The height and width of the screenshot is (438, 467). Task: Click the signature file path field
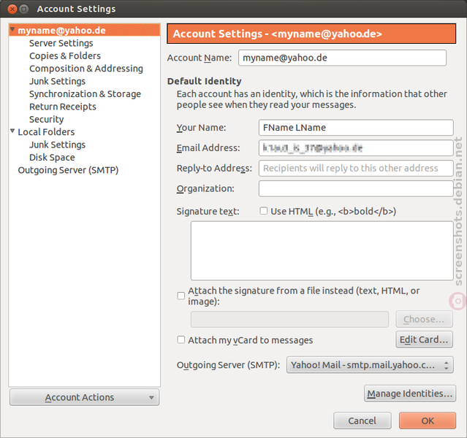point(289,319)
